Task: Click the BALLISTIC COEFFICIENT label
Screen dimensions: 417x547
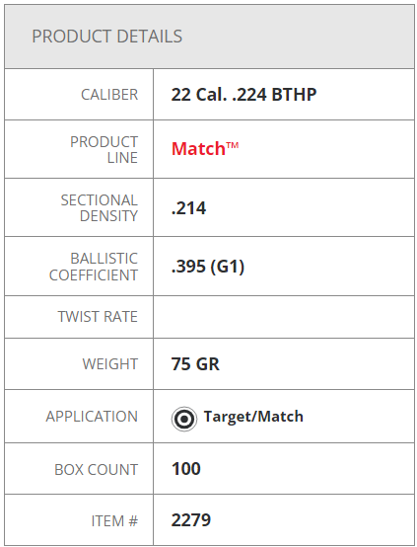Action: [x=94, y=267]
